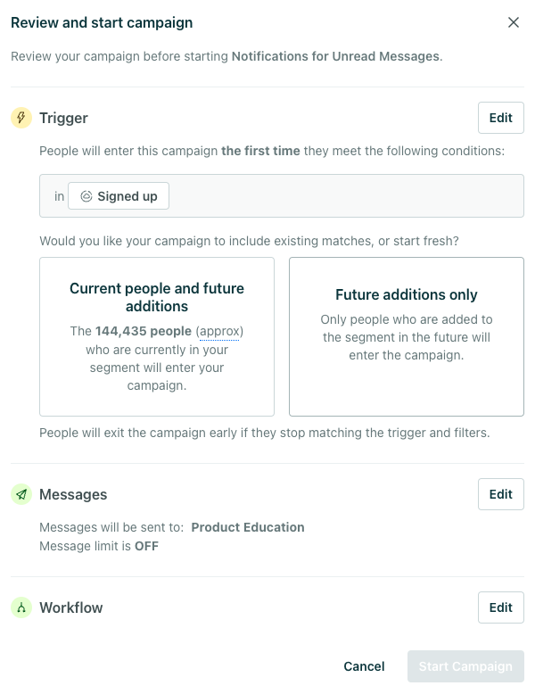The height and width of the screenshot is (694, 535).
Task: Edit the Trigger section
Action: pos(500,118)
